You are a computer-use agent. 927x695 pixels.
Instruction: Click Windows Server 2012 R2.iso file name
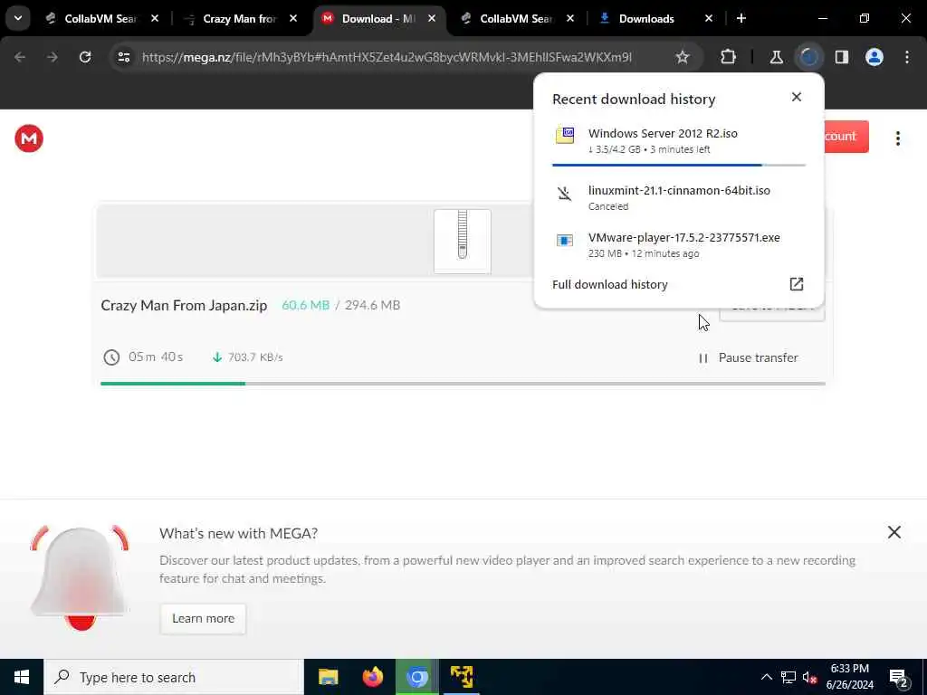click(x=663, y=134)
